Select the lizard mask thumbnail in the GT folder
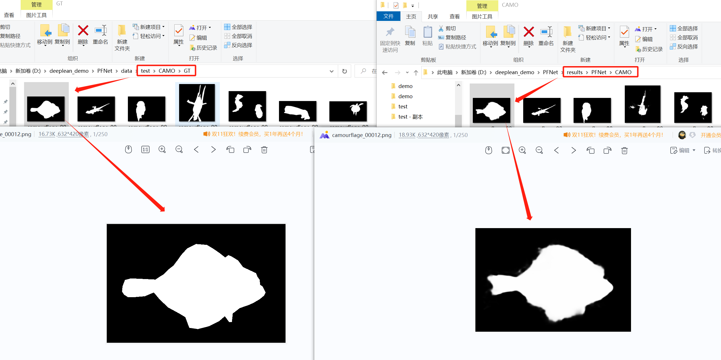Viewport: 721px width, 360px height. coord(96,109)
